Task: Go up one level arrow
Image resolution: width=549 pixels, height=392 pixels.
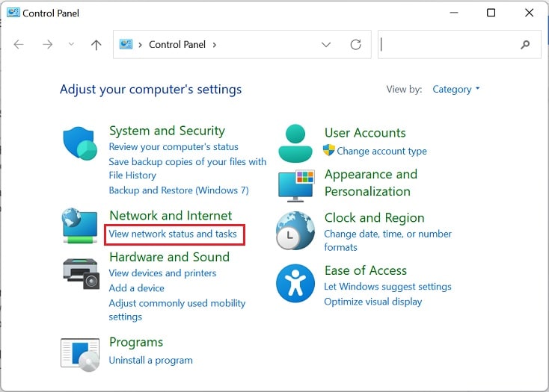Action: coord(96,44)
